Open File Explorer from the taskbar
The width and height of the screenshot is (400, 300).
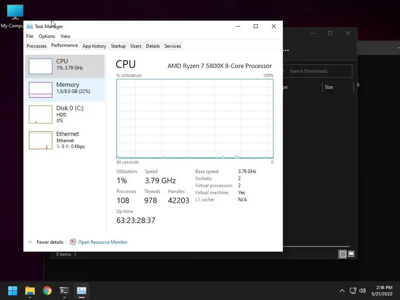click(x=30, y=291)
